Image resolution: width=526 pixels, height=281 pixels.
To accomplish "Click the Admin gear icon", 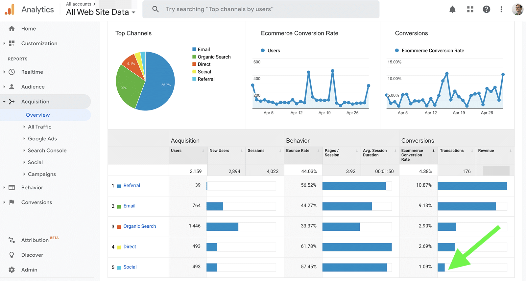I will click(x=12, y=270).
